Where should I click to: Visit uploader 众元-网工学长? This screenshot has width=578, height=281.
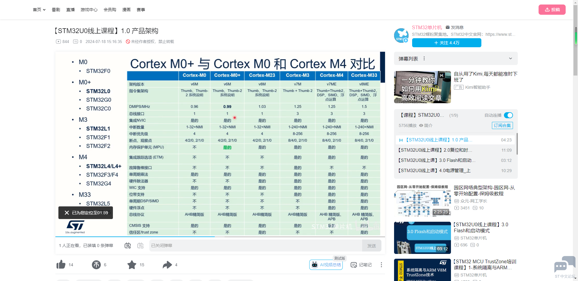click(x=474, y=201)
